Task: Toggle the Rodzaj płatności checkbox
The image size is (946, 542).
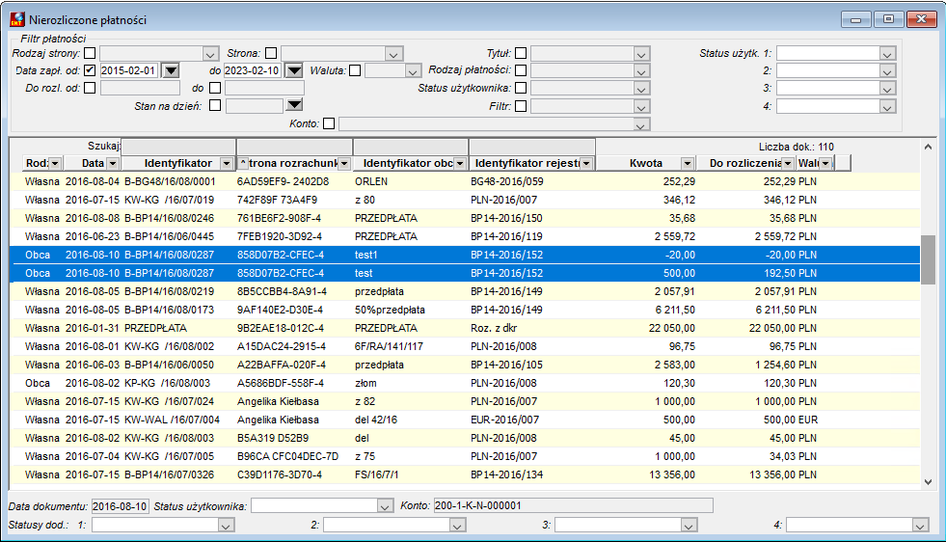Action: [521, 70]
